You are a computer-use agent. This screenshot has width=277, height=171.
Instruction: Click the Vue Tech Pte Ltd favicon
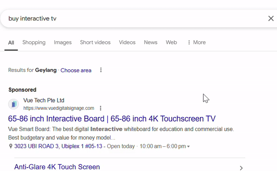14,104
